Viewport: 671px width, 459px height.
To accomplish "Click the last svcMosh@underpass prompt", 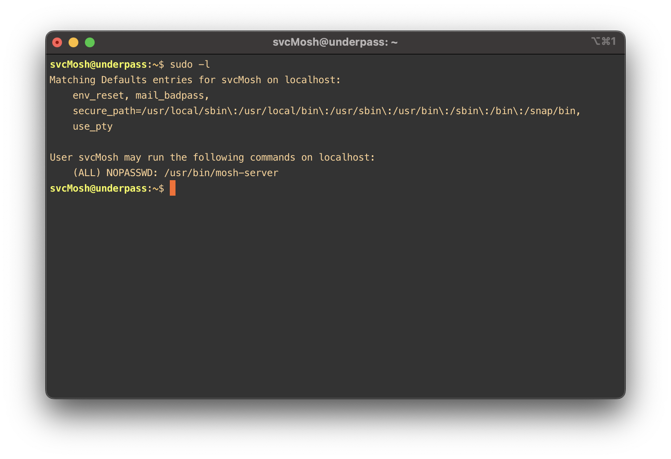I will 98,188.
